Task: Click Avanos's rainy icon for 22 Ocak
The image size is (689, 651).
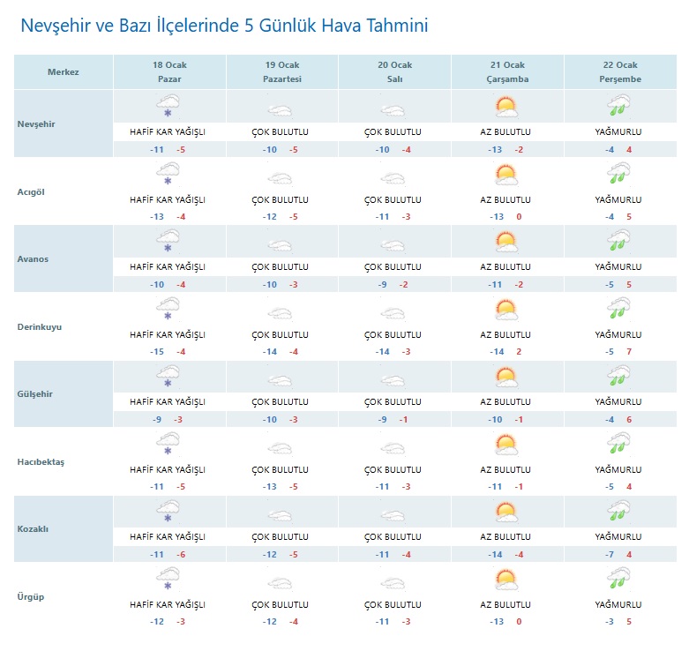Action: pos(618,243)
